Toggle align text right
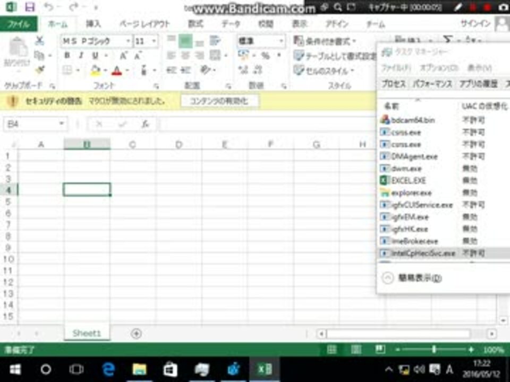Image resolution: width=510 pixels, height=382 pixels. (x=199, y=56)
